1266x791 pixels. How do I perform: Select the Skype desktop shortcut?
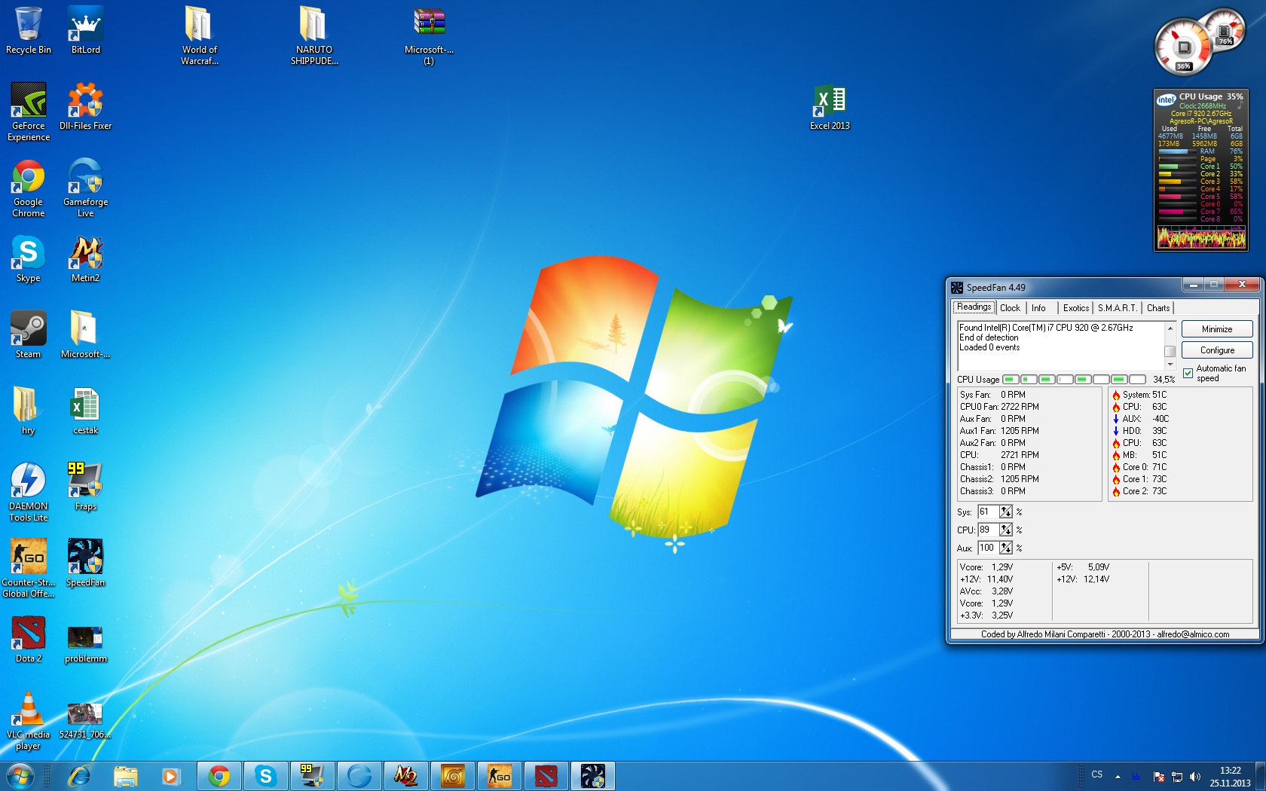pos(29,258)
